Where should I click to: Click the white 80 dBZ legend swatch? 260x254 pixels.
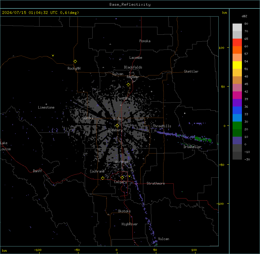(x=237, y=27)
